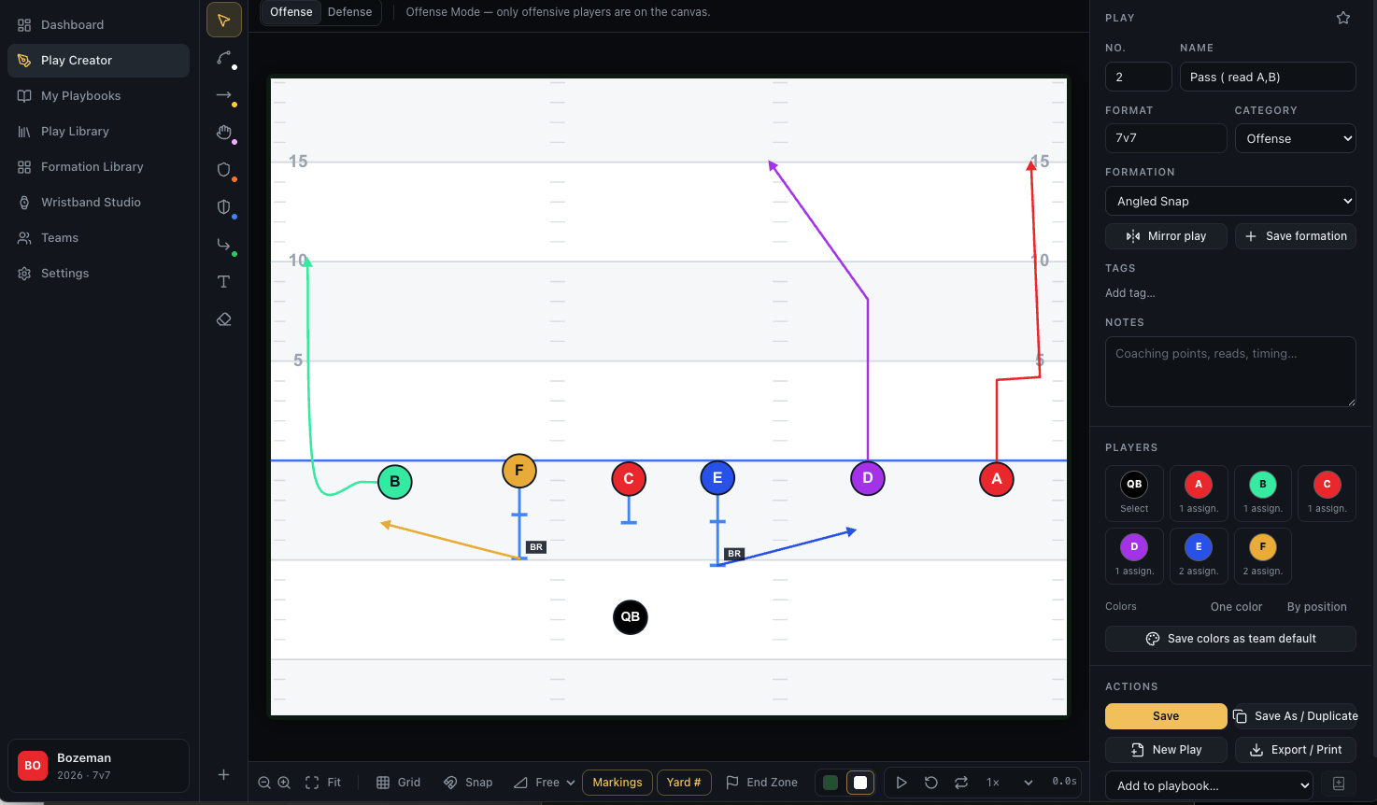Switch to the Defense tab
1377x805 pixels.
click(x=349, y=12)
